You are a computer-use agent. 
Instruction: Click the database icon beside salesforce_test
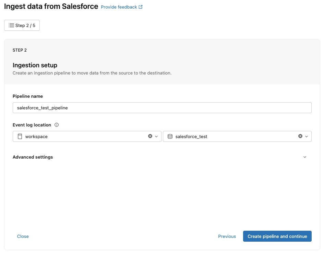(170, 136)
